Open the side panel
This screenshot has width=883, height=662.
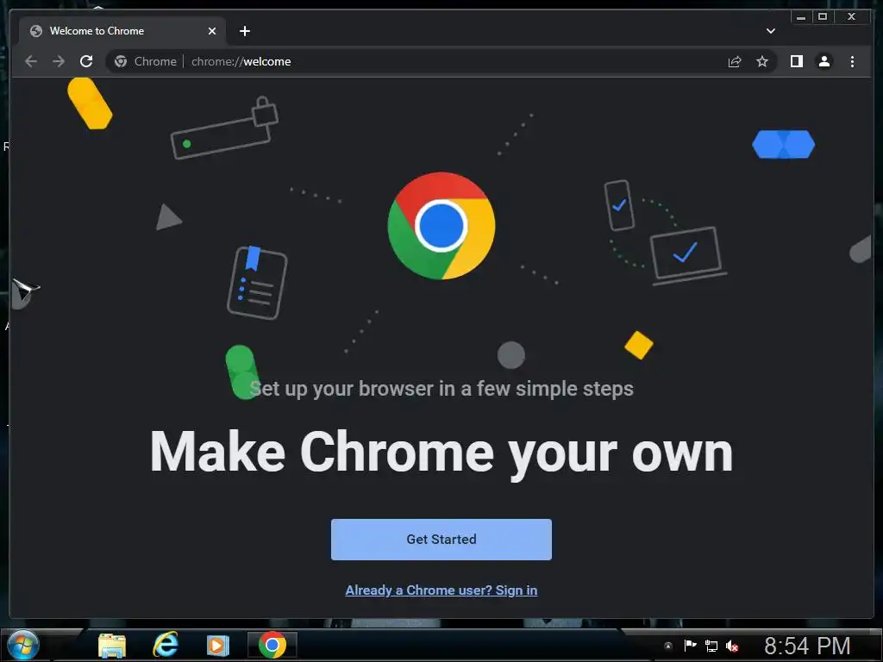(x=796, y=61)
